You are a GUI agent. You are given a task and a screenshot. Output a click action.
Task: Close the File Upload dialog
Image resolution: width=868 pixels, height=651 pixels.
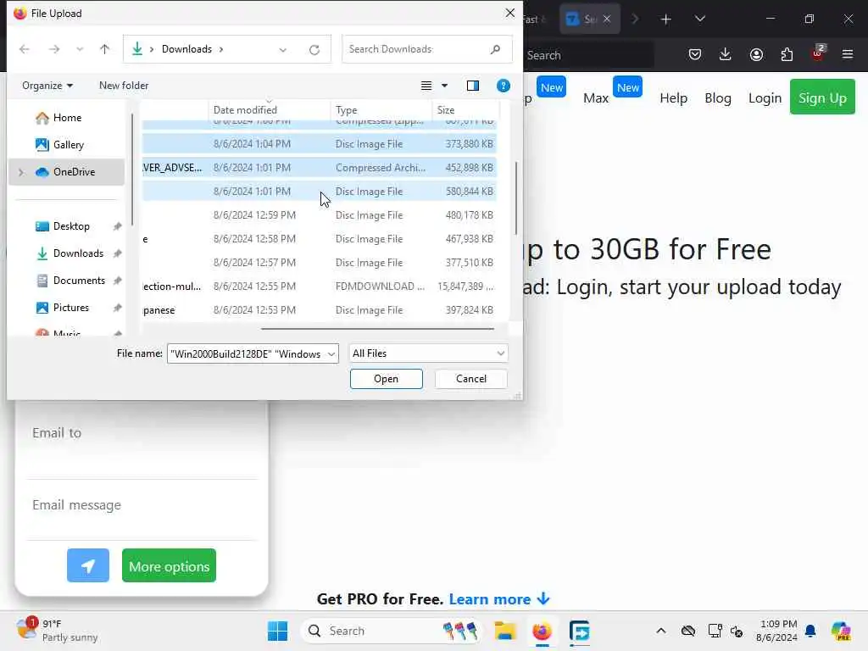coord(509,13)
